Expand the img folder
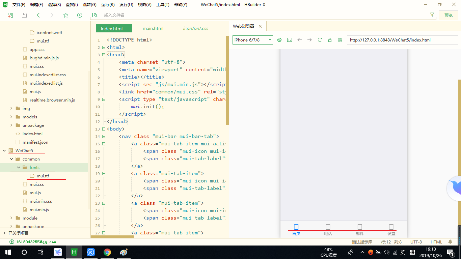Image resolution: width=461 pixels, height=259 pixels. pos(11,108)
